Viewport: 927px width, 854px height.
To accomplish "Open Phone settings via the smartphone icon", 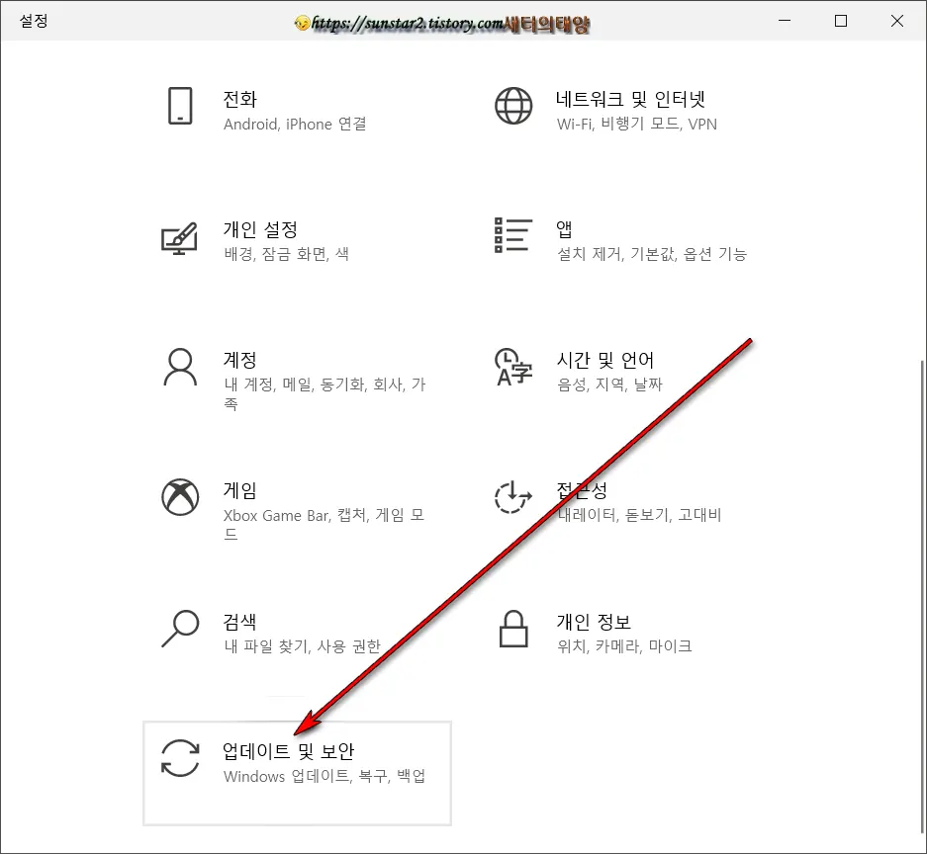I will tap(180, 107).
